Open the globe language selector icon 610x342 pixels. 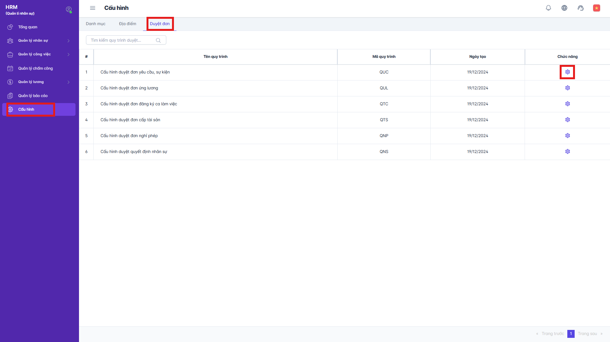564,8
